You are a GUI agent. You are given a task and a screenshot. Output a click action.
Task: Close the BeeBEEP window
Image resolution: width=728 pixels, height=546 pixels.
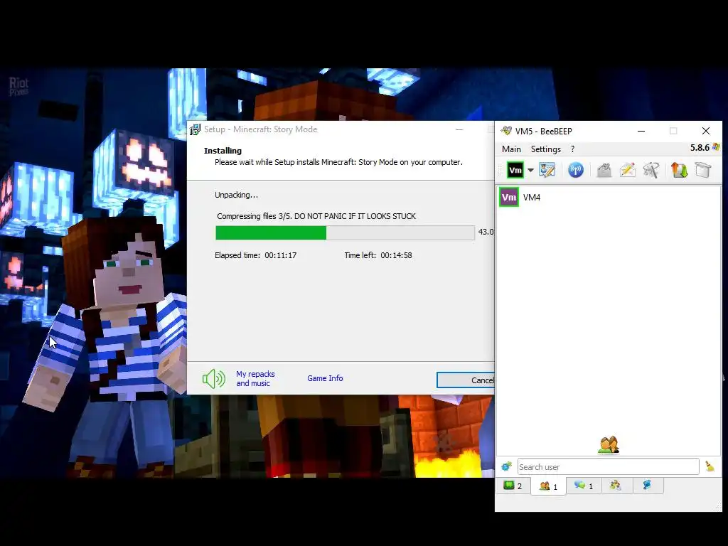(706, 131)
